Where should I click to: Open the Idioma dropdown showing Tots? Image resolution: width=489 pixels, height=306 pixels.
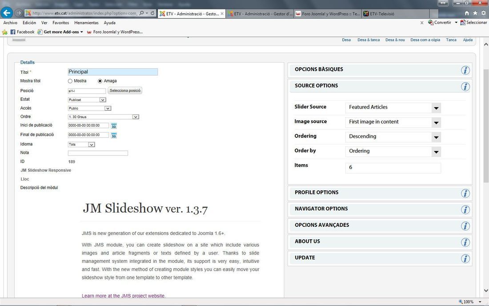coord(81,145)
